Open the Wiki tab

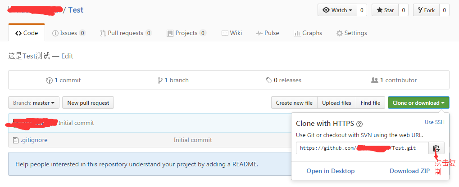tap(232, 33)
